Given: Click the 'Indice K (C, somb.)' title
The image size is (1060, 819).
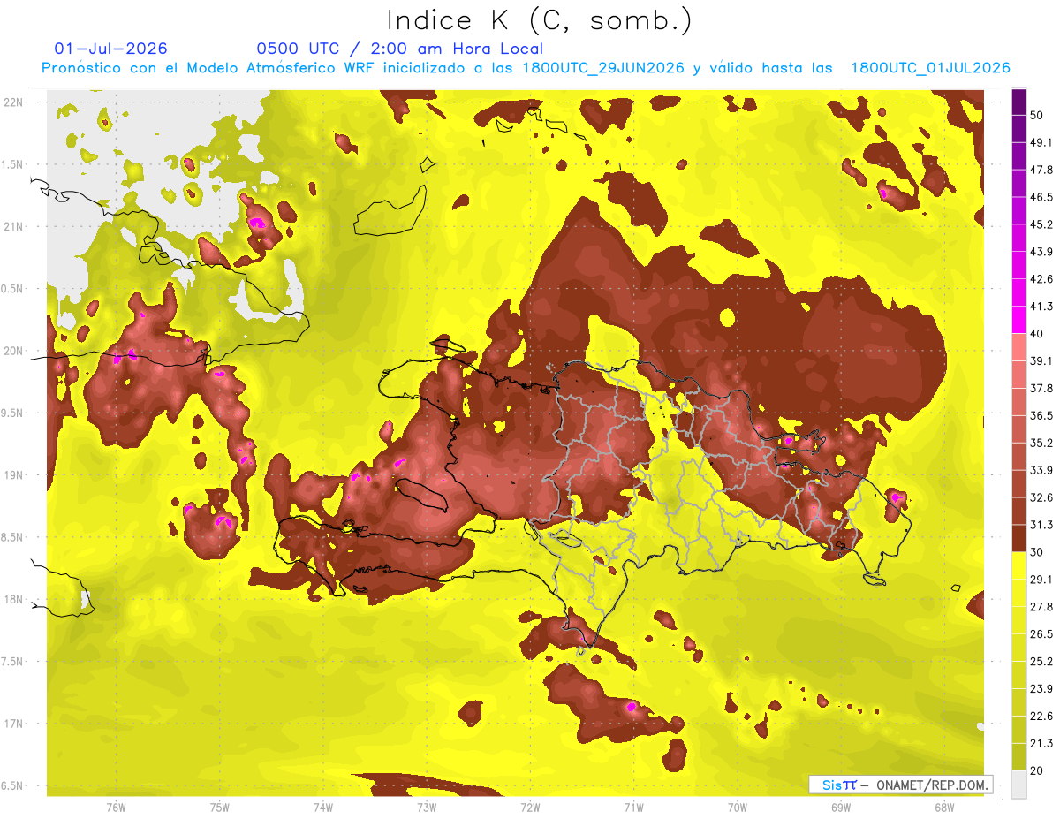Looking at the screenshot, I should [539, 20].
